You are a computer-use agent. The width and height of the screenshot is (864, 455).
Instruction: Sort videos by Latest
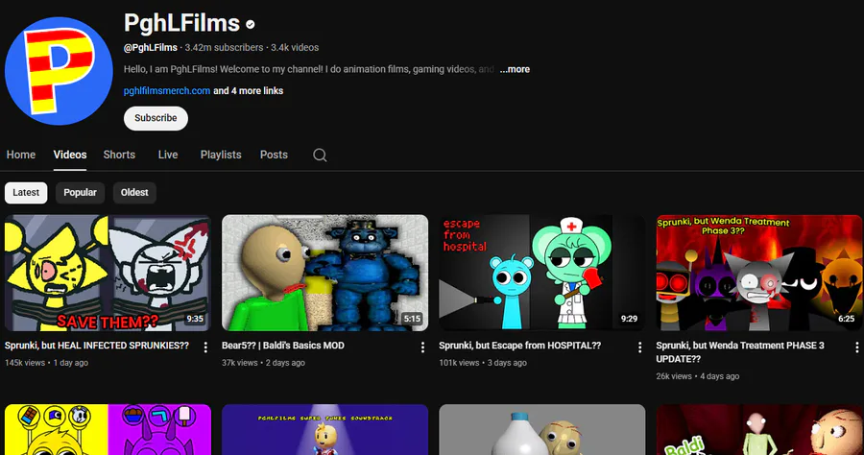(x=26, y=193)
